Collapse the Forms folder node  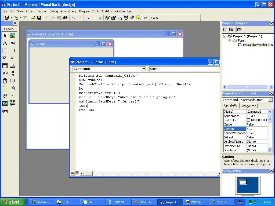click(x=230, y=41)
